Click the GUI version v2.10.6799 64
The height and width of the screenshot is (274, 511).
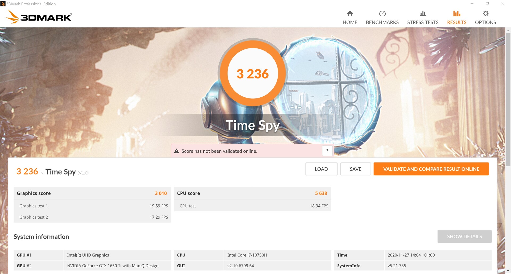[x=241, y=266]
